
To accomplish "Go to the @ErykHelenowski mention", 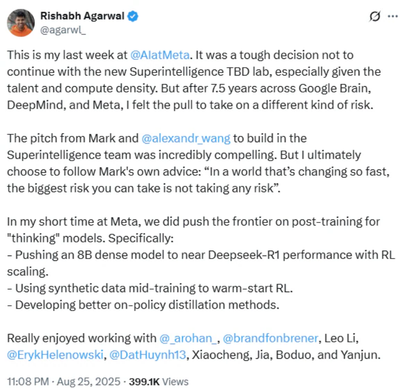I will coord(56,354).
